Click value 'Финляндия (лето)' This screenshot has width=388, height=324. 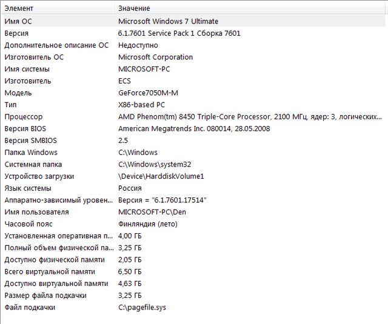coord(148,224)
